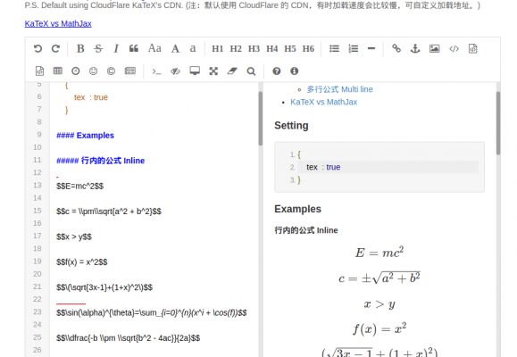This screenshot has height=357, width=517.
Task: Click 'tex : true' in the editor pane
Action: pyautogui.click(x=91, y=97)
